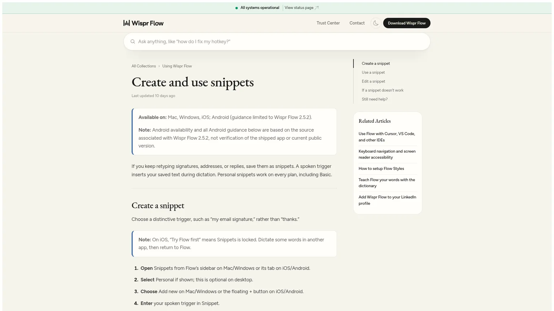
Task: Click the Create a snippet heading
Action: click(158, 206)
